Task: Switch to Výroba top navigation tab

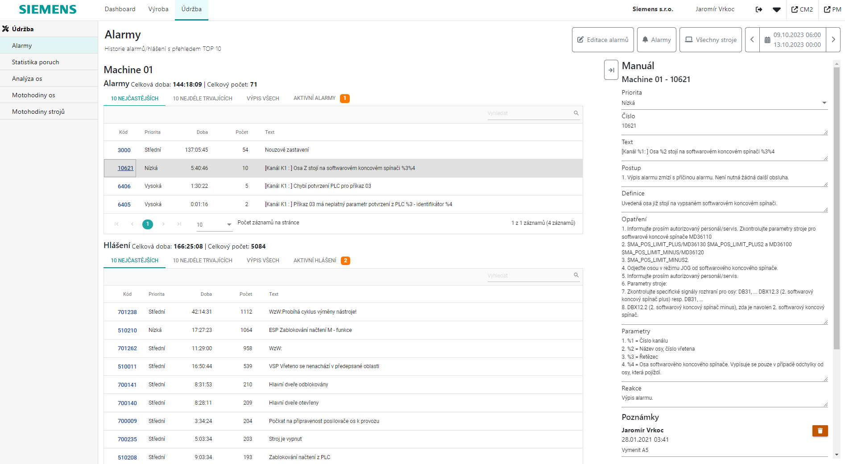Action: [x=158, y=9]
